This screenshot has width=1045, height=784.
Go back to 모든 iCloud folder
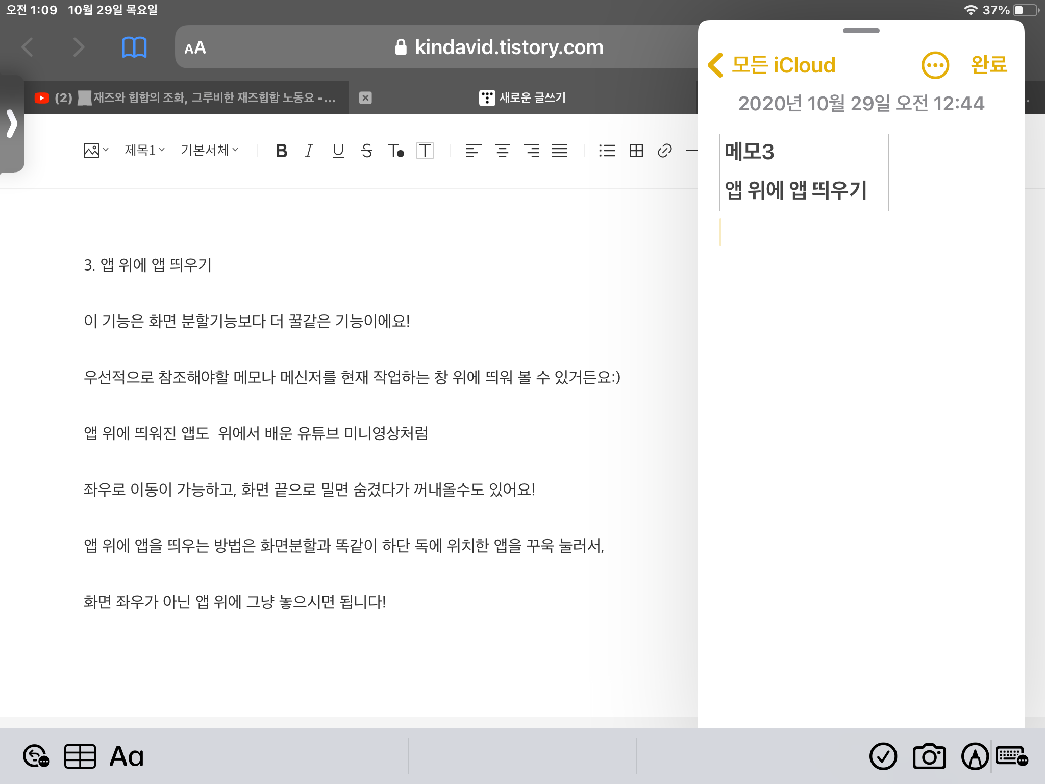coord(772,65)
